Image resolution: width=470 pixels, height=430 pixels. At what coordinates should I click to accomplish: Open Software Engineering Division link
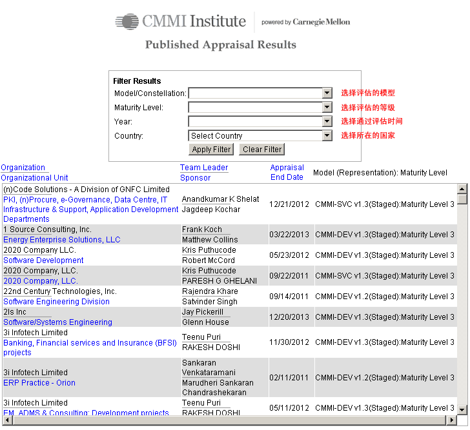pos(56,302)
